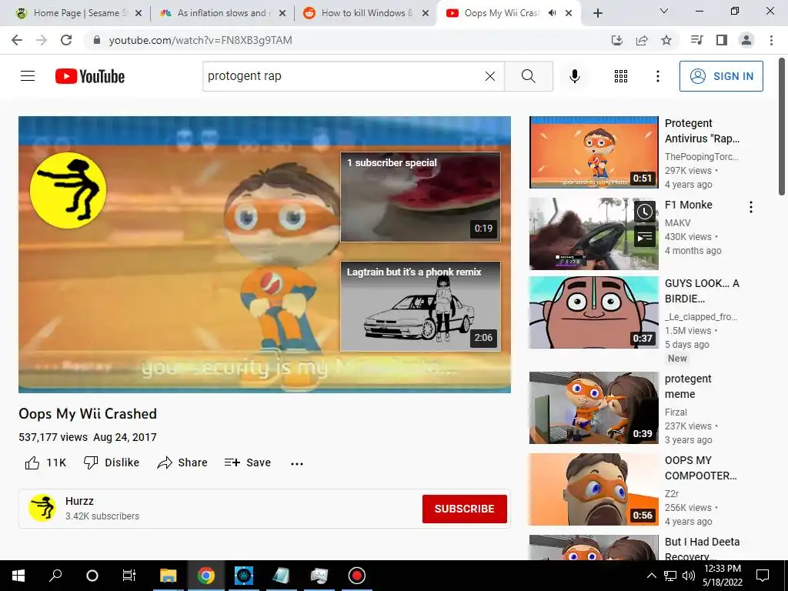Play Protegent Antivirus Rap suggested video
Screen dimensions: 788x591
(x=593, y=152)
